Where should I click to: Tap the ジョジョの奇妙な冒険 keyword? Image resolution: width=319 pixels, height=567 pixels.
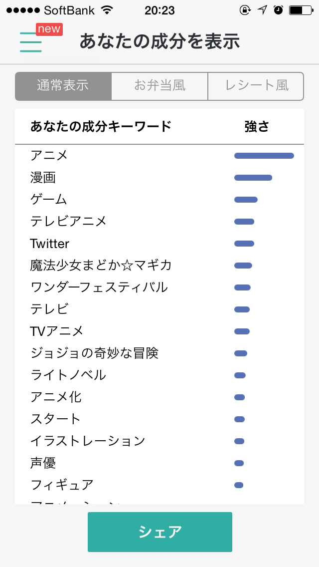94,353
